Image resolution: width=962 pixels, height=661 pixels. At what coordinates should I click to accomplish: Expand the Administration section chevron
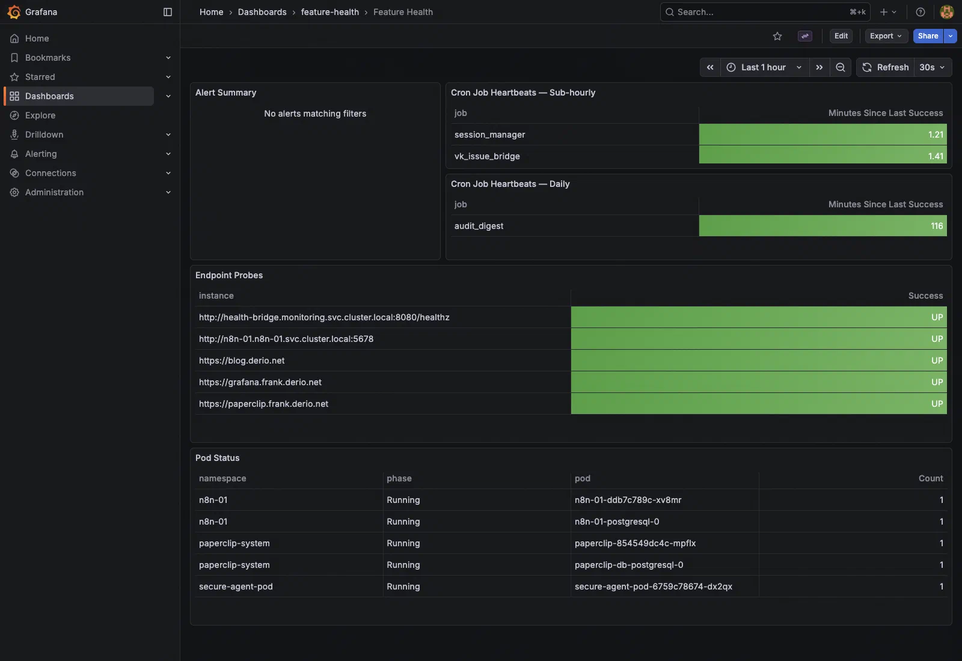168,192
